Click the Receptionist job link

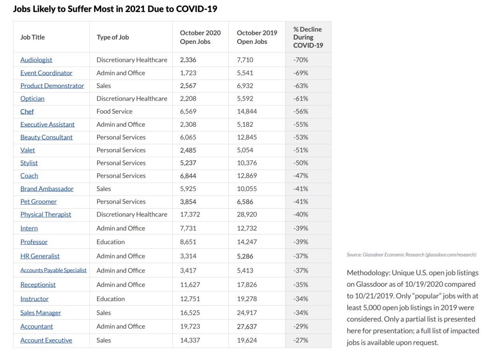(38, 285)
